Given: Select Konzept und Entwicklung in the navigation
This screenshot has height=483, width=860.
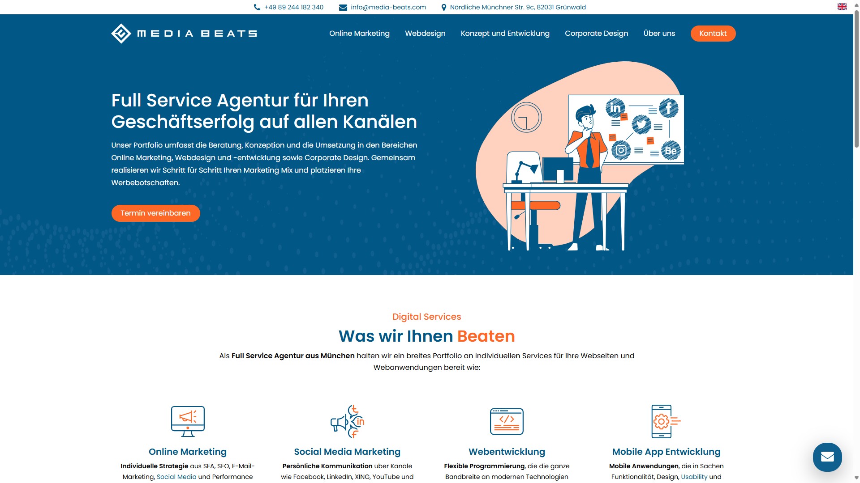Looking at the screenshot, I should click(x=505, y=33).
